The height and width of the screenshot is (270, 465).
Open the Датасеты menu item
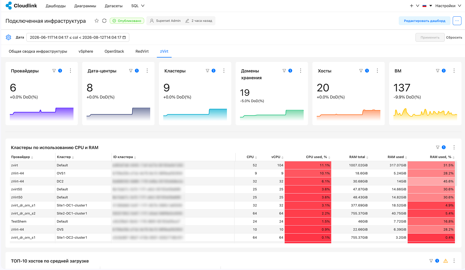[114, 6]
